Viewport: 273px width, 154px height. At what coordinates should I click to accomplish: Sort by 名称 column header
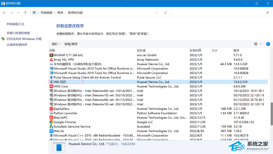pyautogui.click(x=52, y=50)
